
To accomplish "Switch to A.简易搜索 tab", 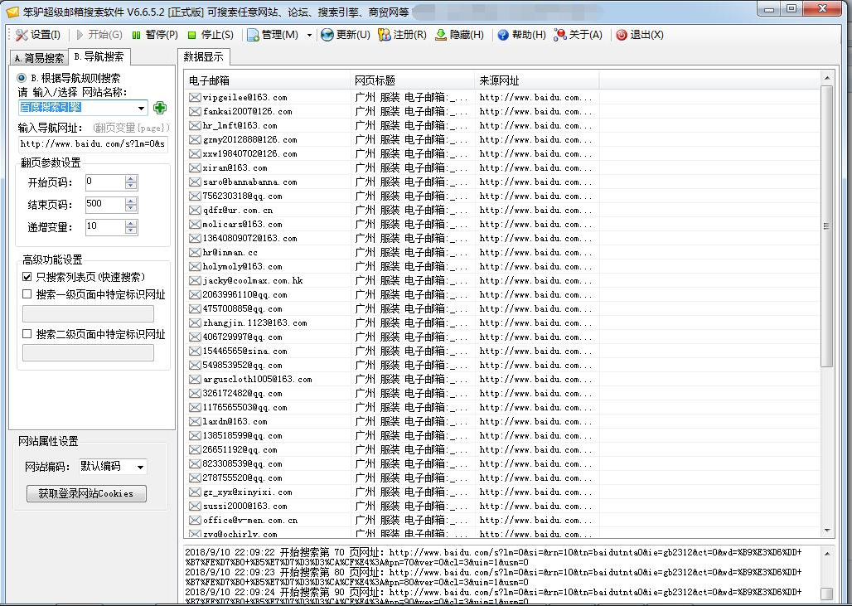I will 39,57.
